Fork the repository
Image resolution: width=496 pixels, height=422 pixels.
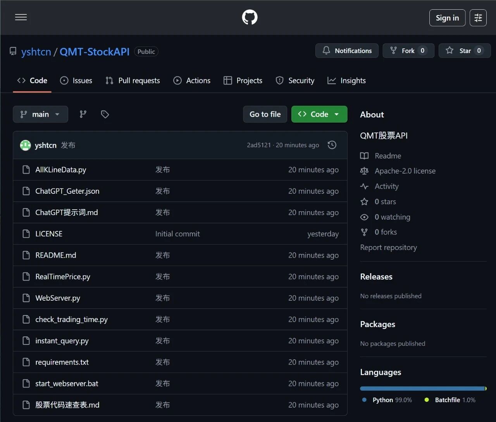pyautogui.click(x=408, y=51)
